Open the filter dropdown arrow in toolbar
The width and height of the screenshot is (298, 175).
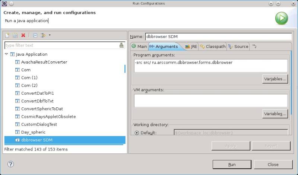[50, 35]
